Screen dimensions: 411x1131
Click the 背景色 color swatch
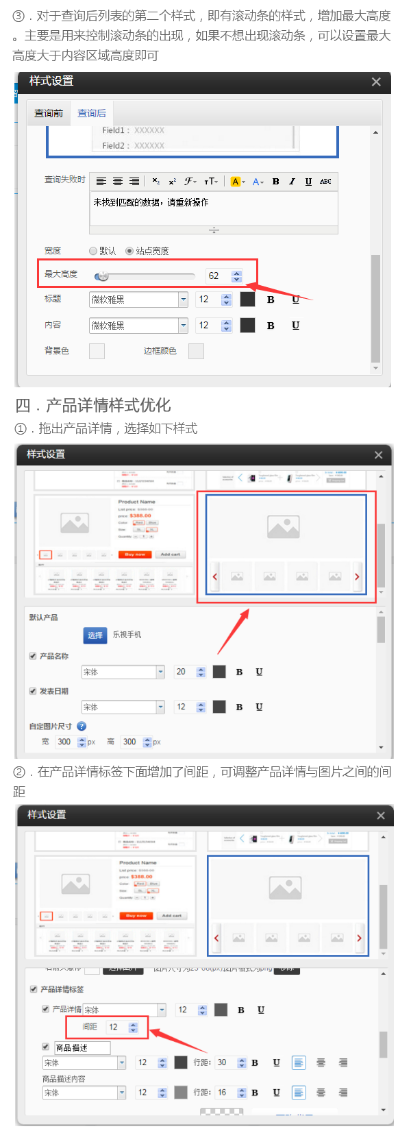click(97, 351)
